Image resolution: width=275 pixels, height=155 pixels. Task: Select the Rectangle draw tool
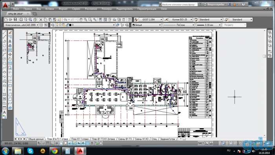pos(5,50)
